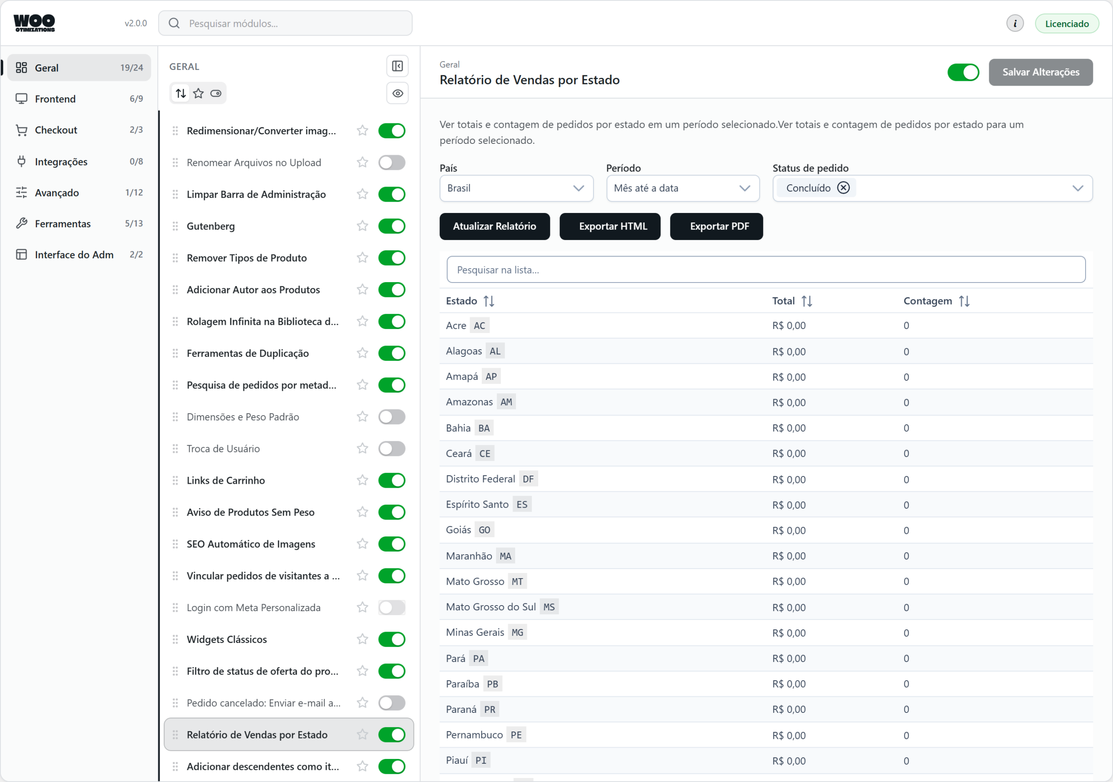Go to the Integrações category
Screen dimensions: 1113x782
(79, 161)
